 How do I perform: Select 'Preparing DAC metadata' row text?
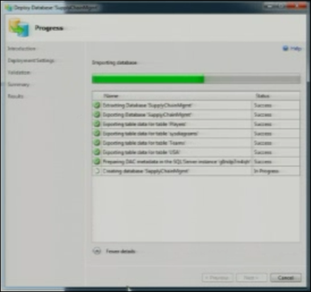pos(176,162)
